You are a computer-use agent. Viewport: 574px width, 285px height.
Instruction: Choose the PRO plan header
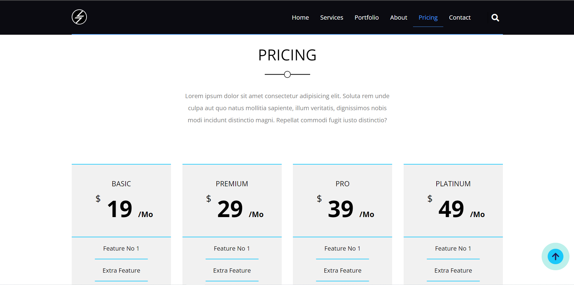(343, 184)
